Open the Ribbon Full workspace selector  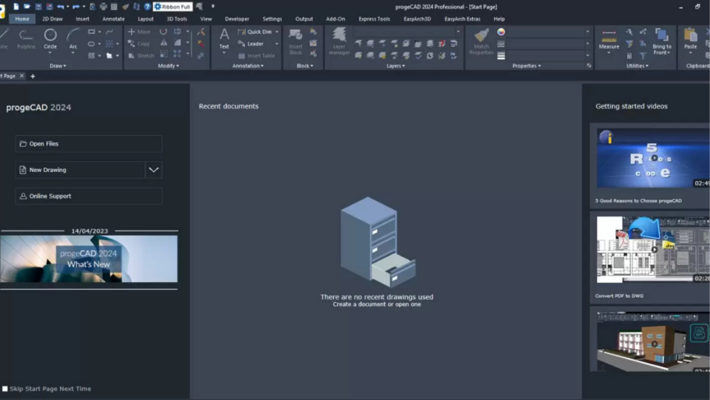[x=173, y=6]
